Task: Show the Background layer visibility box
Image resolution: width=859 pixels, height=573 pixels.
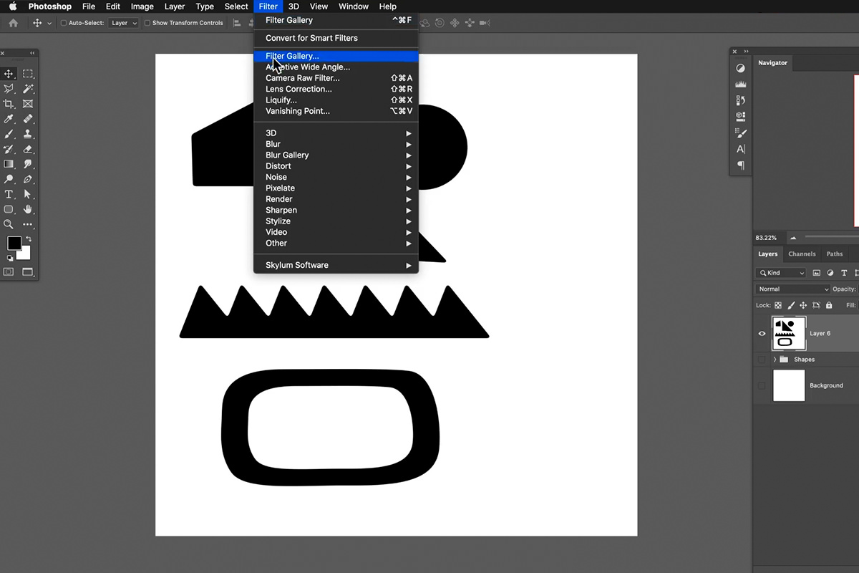Action: 762,385
